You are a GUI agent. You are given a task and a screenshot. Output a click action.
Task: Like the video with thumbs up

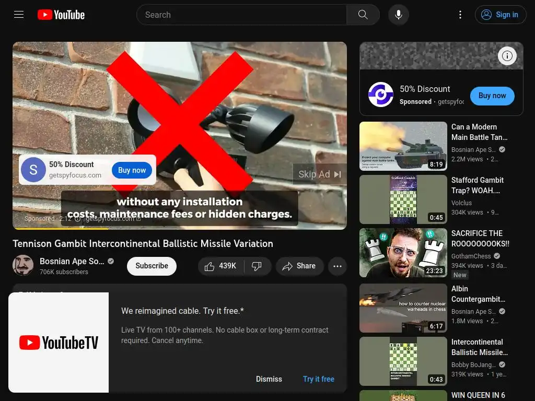221,266
